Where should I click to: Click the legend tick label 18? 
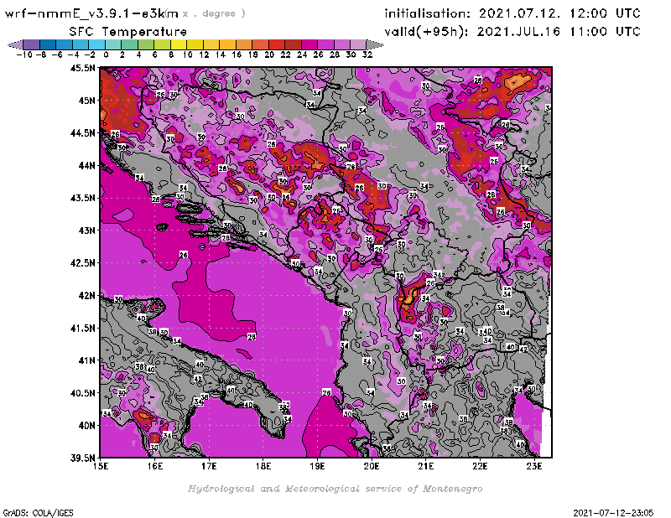click(x=252, y=55)
